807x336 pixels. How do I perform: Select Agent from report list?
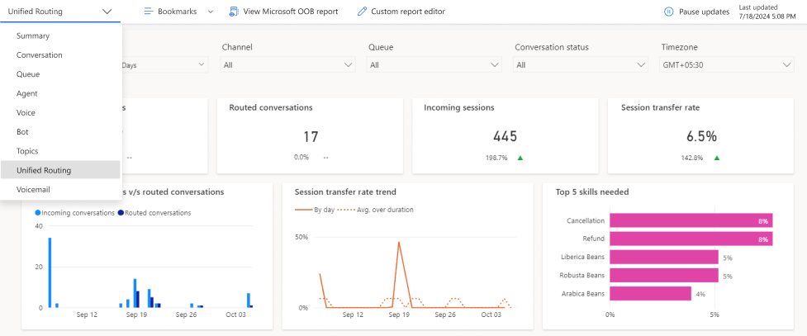coord(60,93)
